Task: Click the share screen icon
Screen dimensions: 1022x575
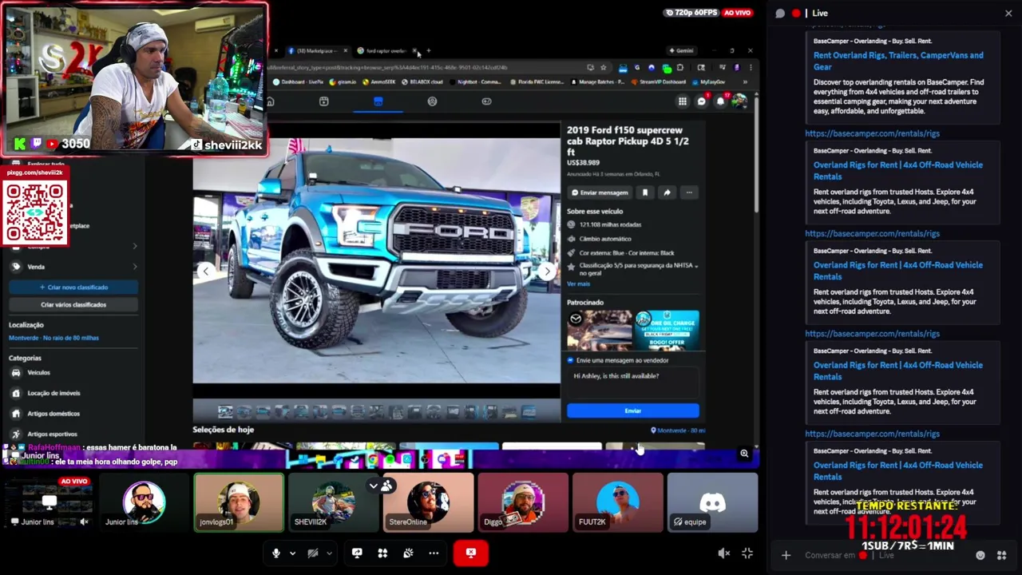Action: point(357,553)
